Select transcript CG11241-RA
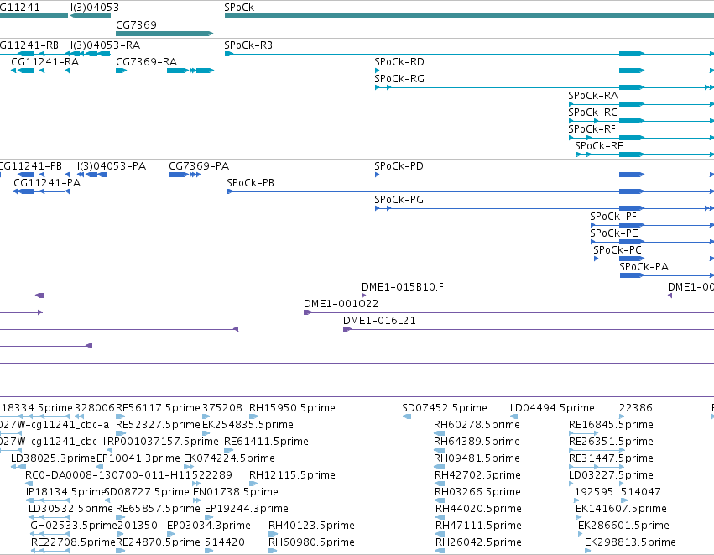This screenshot has height=555, width=714. (40, 71)
